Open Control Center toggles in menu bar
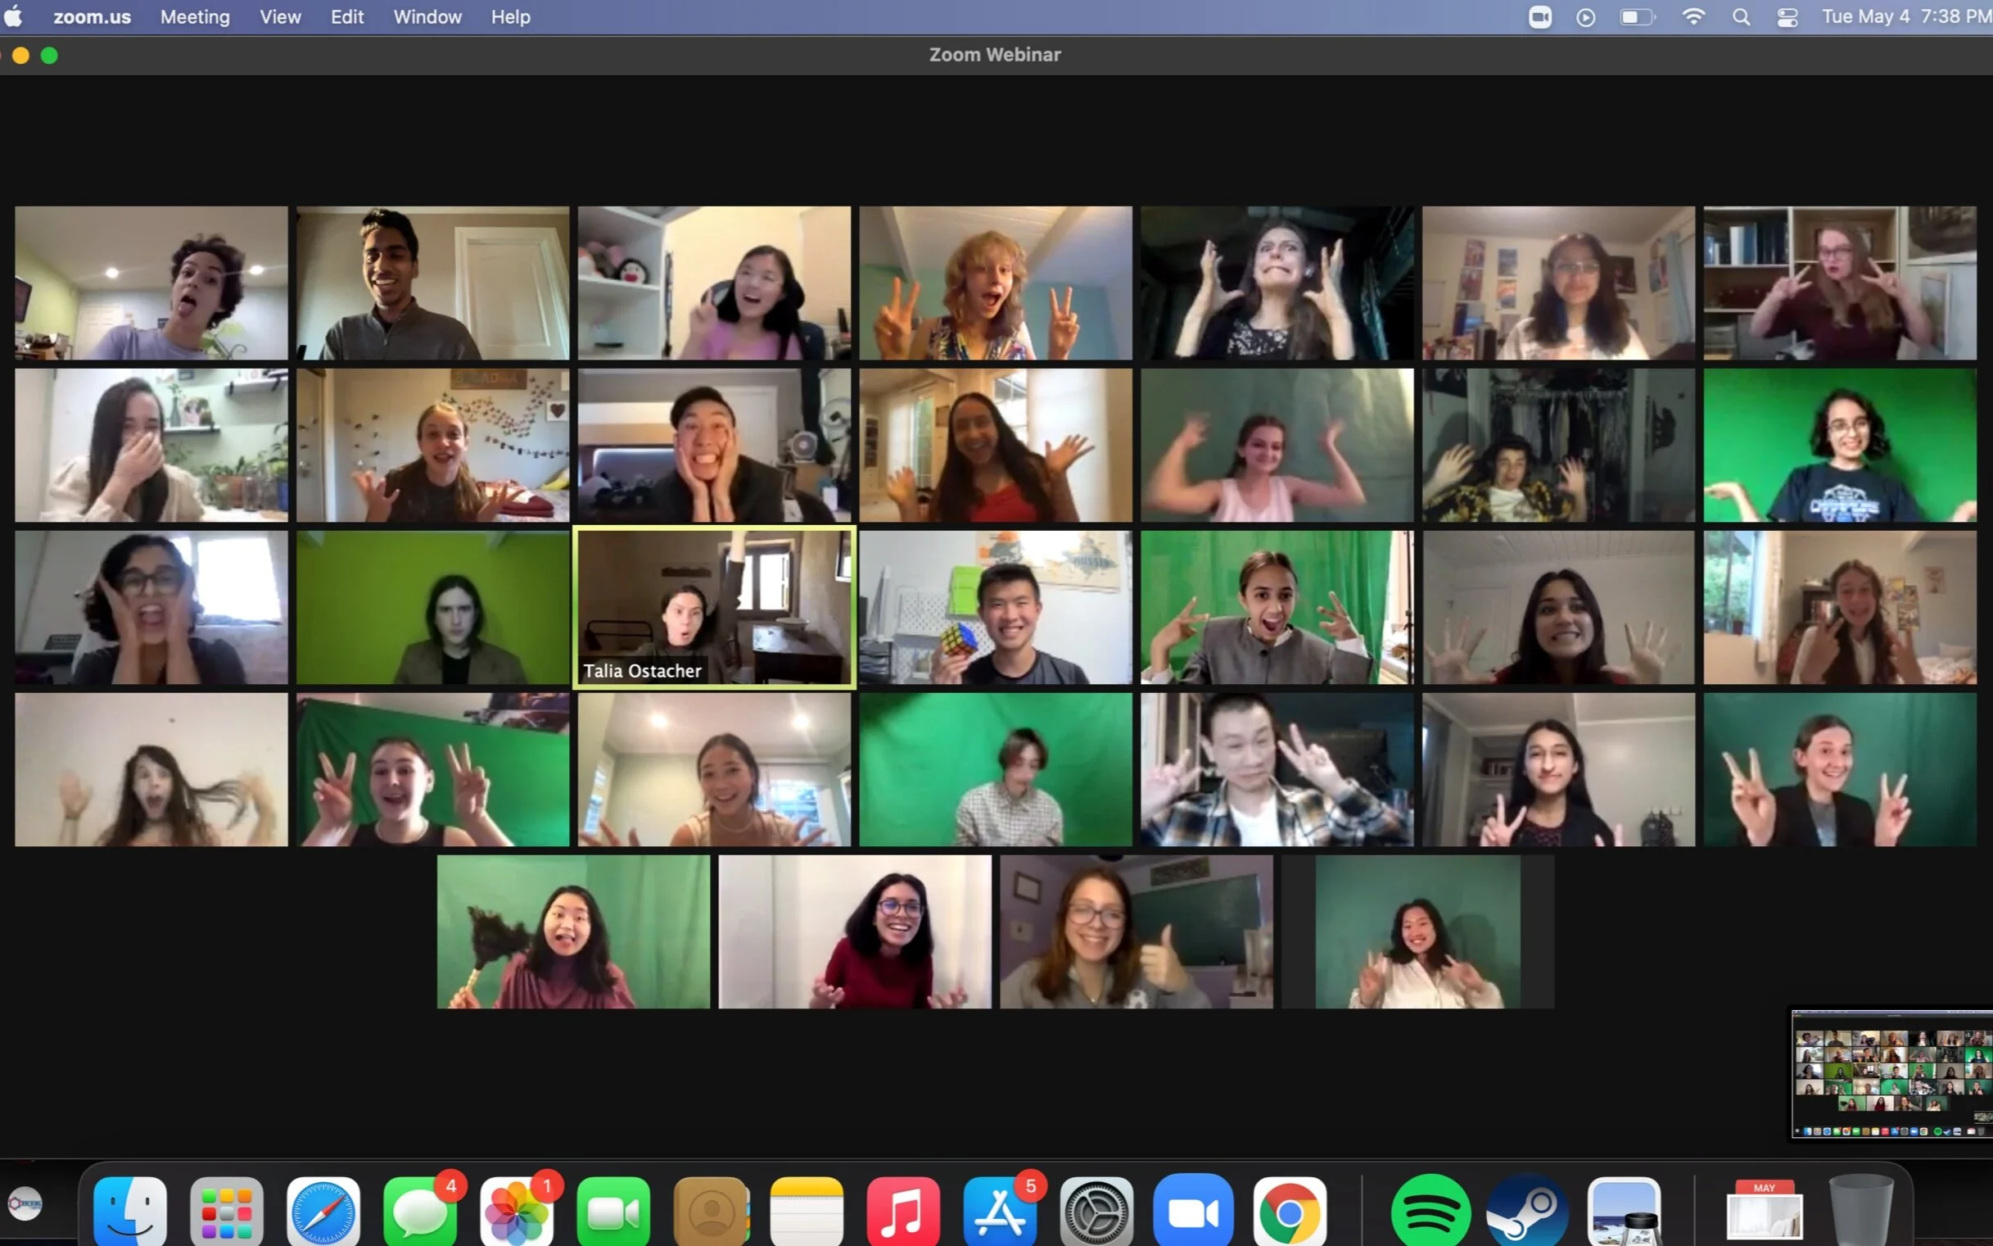The width and height of the screenshot is (1993, 1246). tap(1787, 17)
